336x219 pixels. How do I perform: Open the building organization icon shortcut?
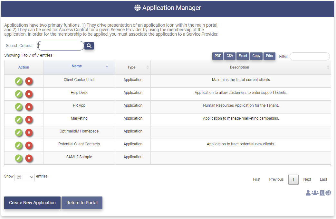(x=322, y=193)
